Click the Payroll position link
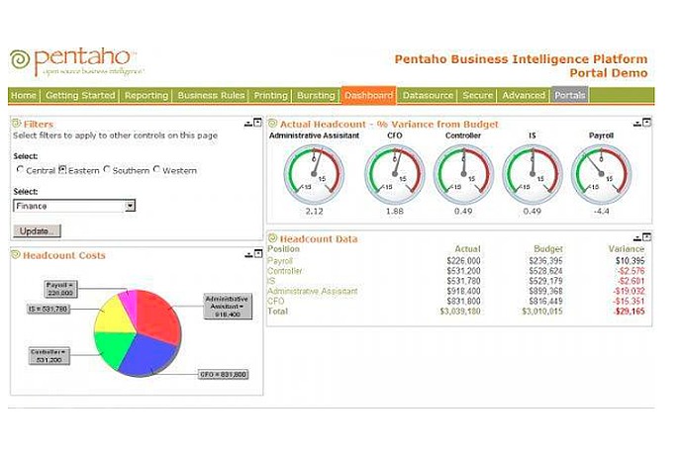This screenshot has width=683, height=455. click(x=280, y=261)
